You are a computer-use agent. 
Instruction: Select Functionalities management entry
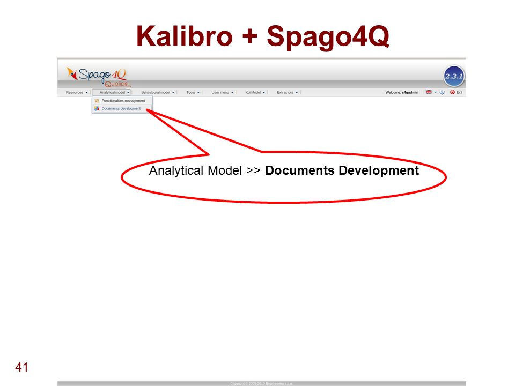(x=122, y=101)
